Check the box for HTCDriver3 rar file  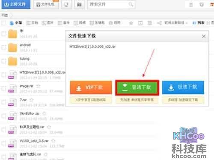pos(3,75)
